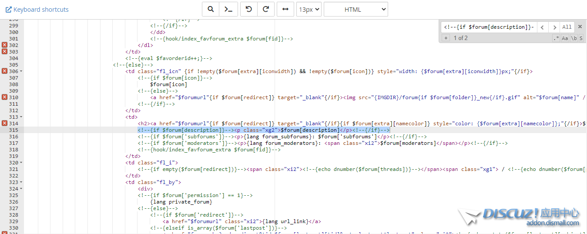Enable case-sensitive search option
Image resolution: width=587 pixels, height=234 pixels.
[x=565, y=38]
